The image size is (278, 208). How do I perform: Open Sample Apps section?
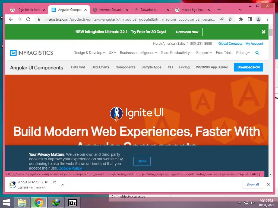tap(151, 67)
